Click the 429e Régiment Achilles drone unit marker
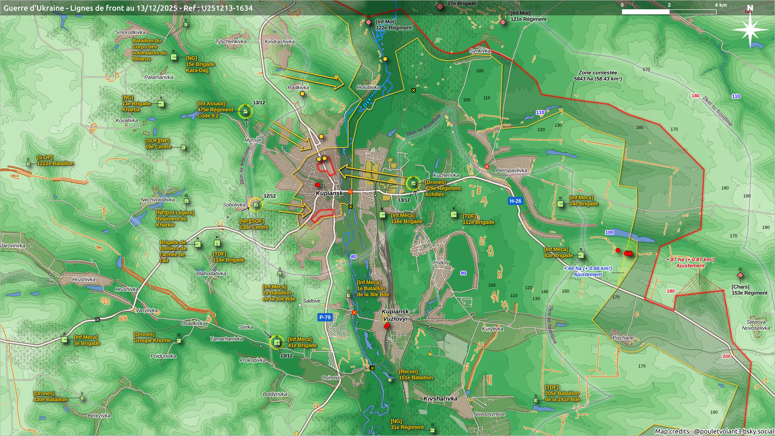This screenshot has width=775, height=436. pos(413,183)
